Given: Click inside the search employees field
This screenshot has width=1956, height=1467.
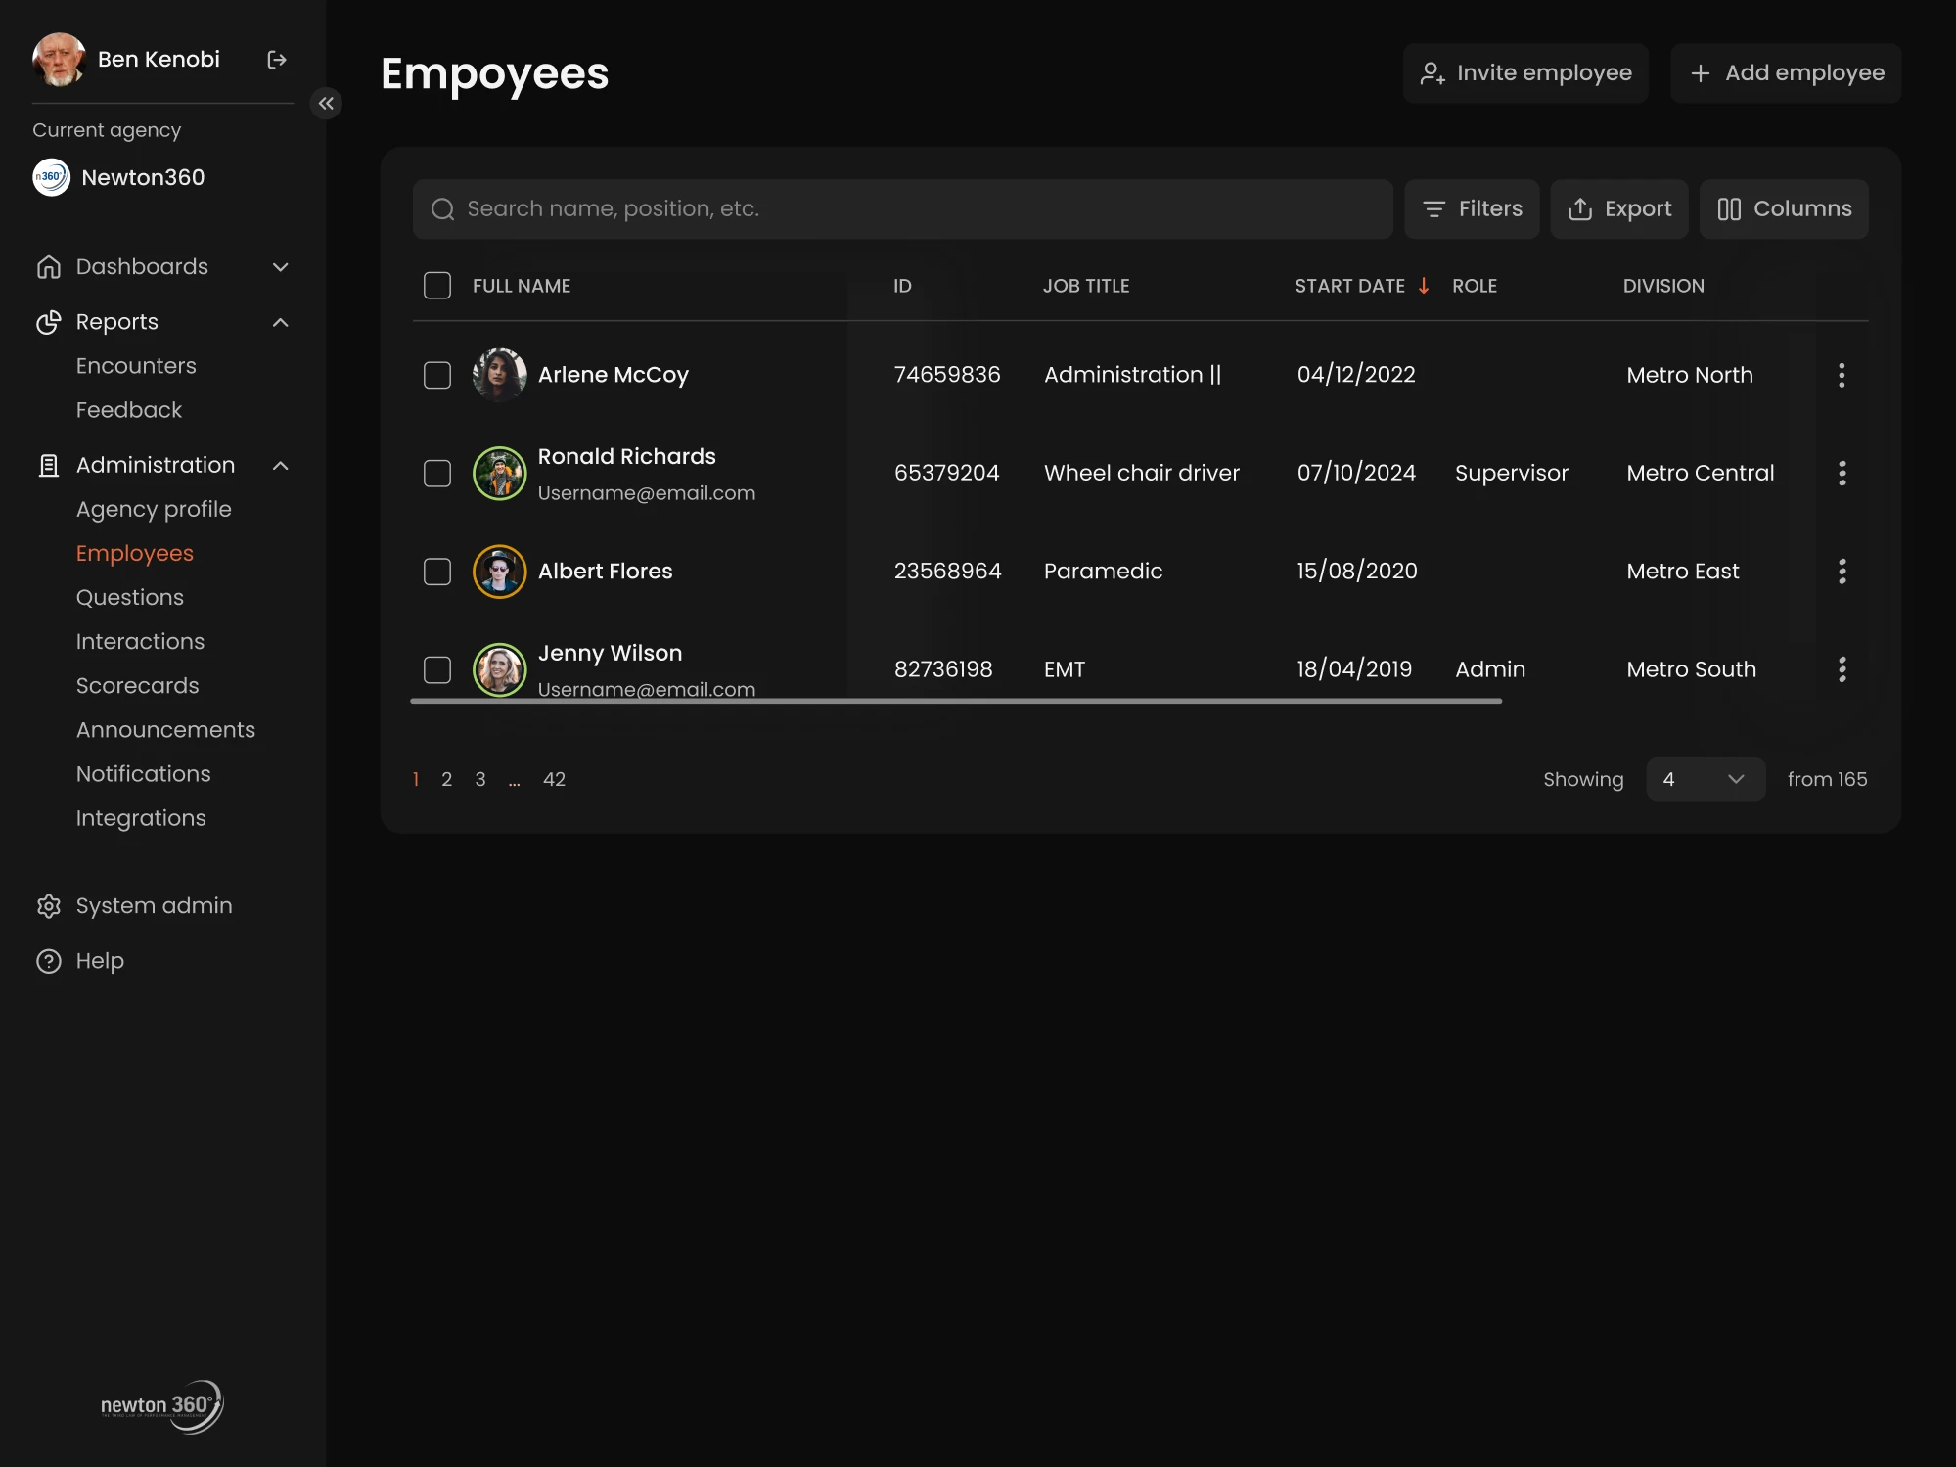Looking at the screenshot, I should pyautogui.click(x=902, y=208).
